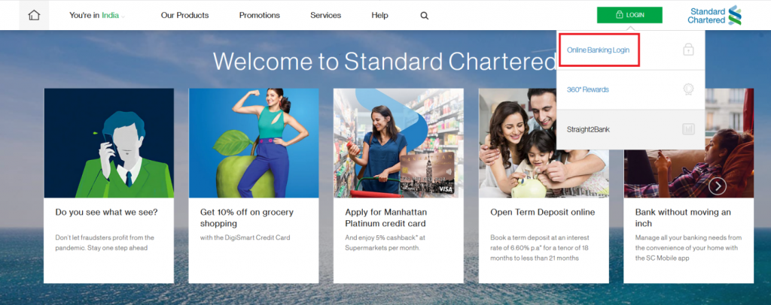The height and width of the screenshot is (305, 771).
Task: Click the Standard Chartered logo
Action: [715, 15]
